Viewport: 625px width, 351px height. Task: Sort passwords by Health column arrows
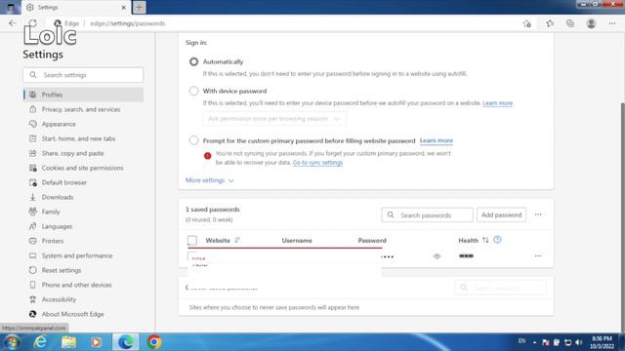pyautogui.click(x=485, y=240)
